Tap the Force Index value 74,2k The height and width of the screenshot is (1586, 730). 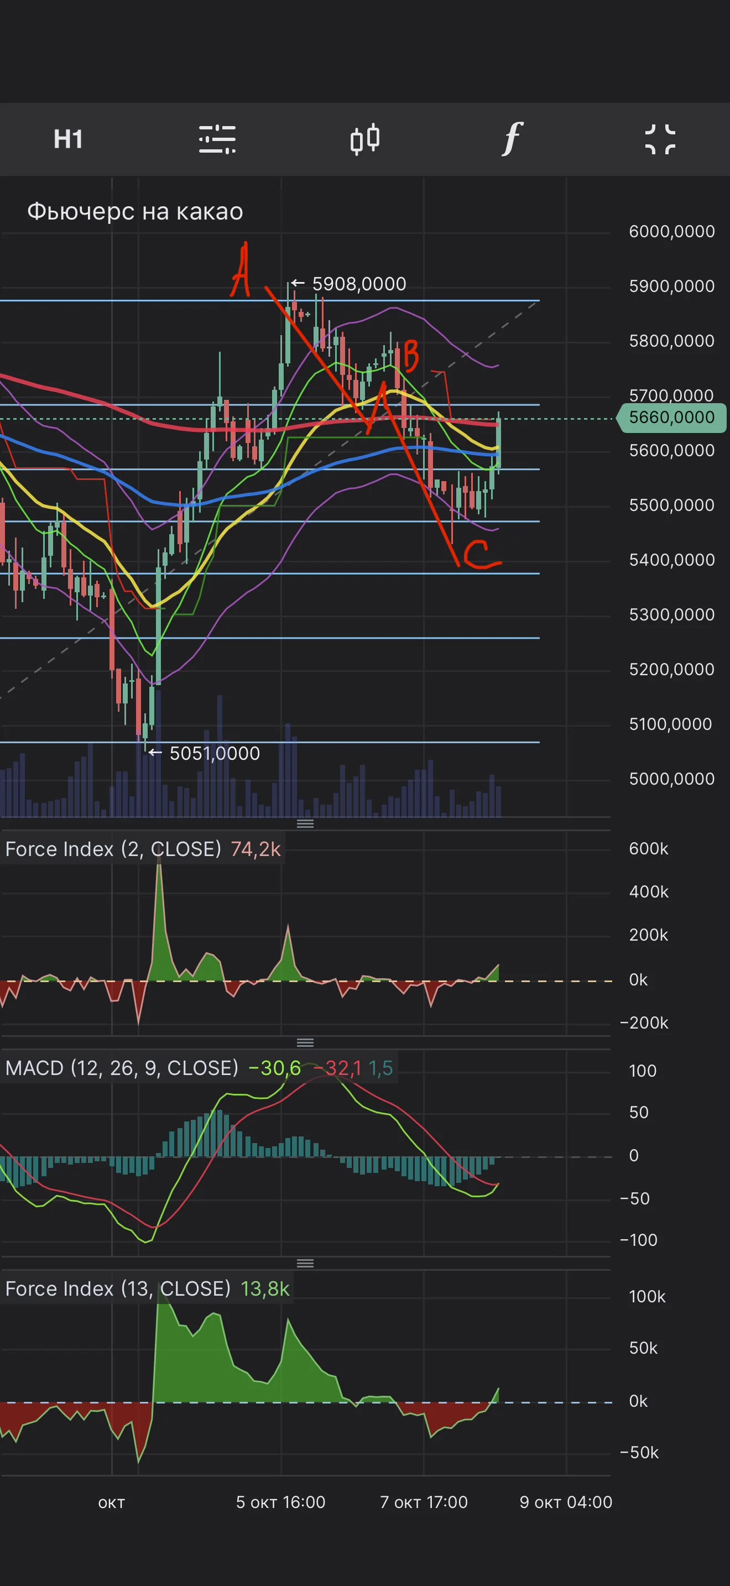pos(255,849)
